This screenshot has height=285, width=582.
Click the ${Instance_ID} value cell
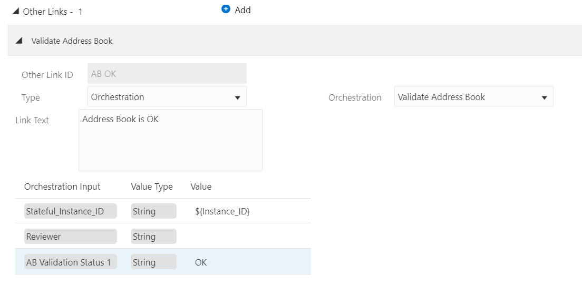pyautogui.click(x=222, y=211)
